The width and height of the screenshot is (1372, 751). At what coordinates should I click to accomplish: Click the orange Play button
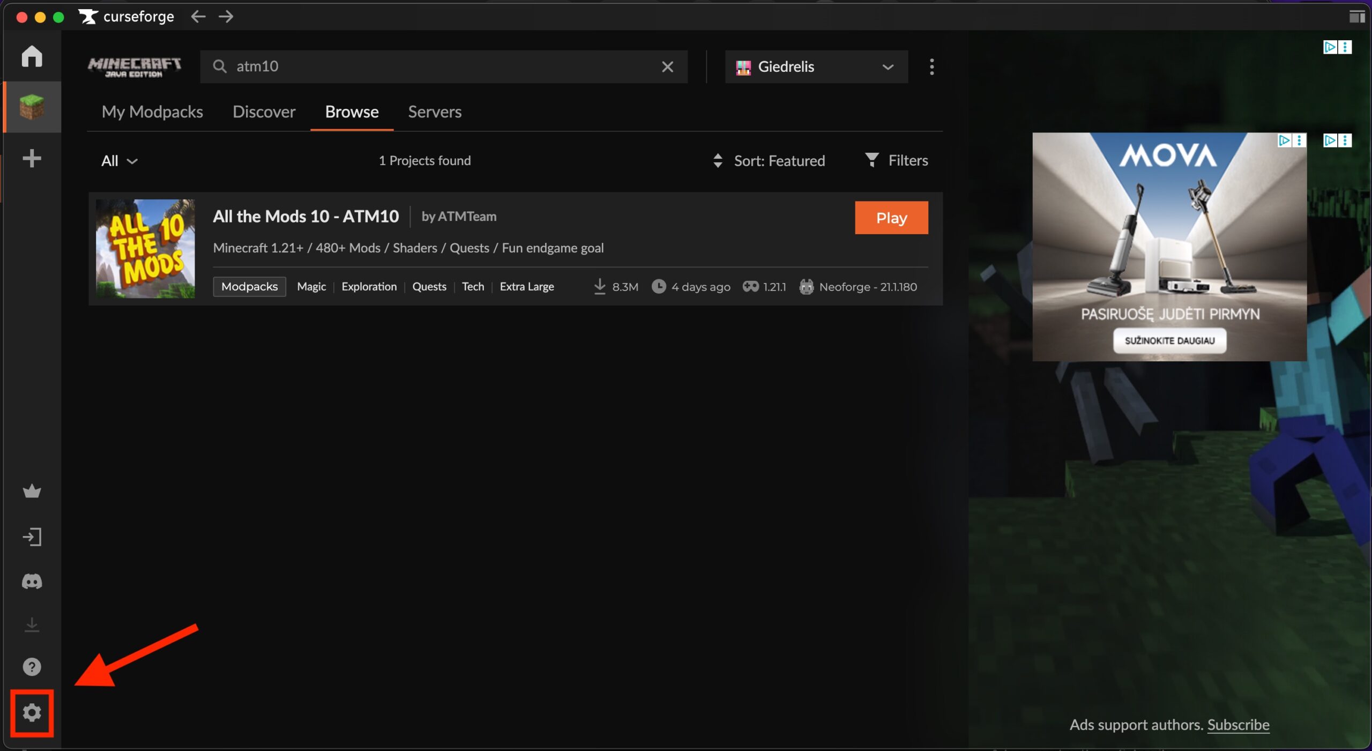pos(891,218)
